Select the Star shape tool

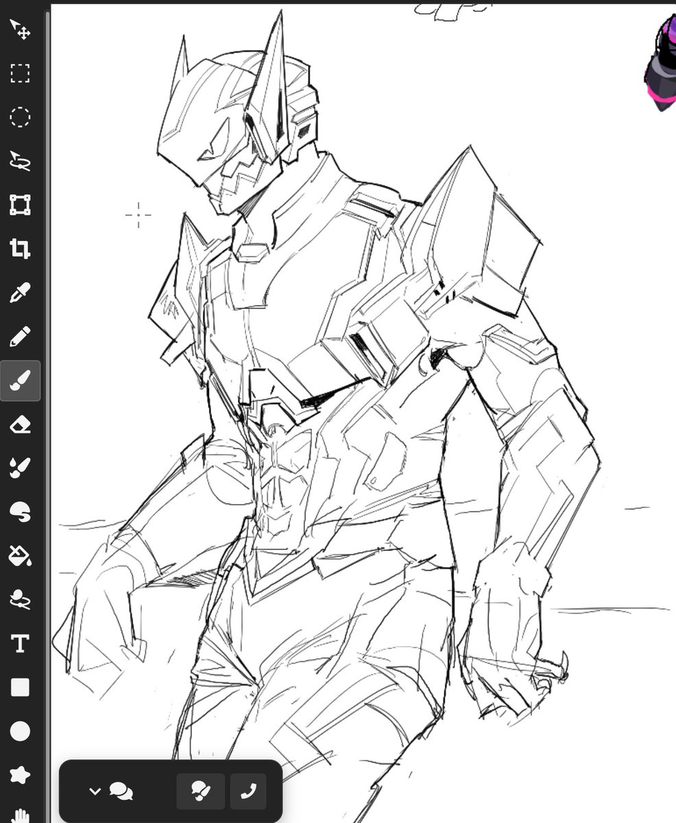[20, 776]
